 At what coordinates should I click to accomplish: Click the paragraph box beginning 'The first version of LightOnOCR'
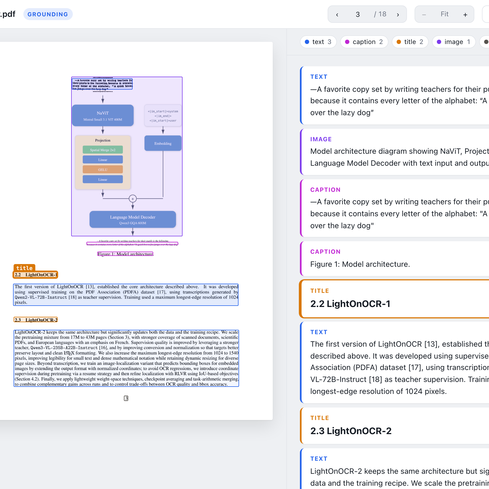pos(126,295)
